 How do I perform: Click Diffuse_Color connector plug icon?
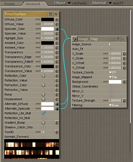click(x=57, y=20)
